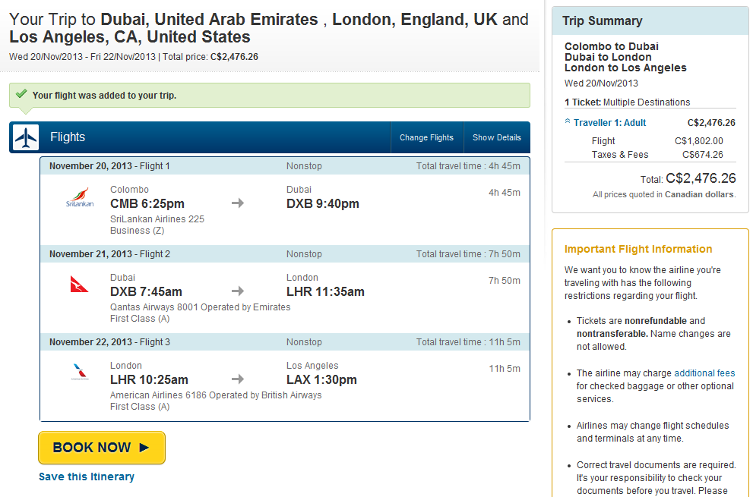This screenshot has width=753, height=497.
Task: Click the arrow between LHR and LAX
Action: pos(238,379)
